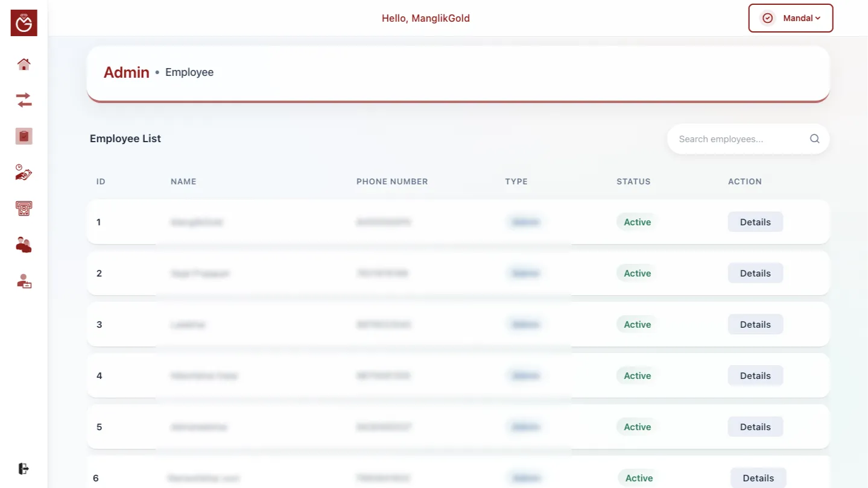Click the employee ID card sidebar icon

24,281
